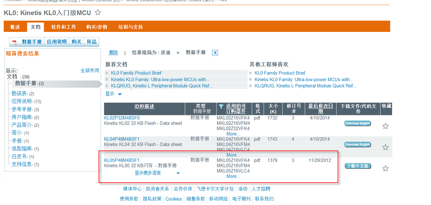This screenshot has height=205, width=431.
Task: Filter by 产品简介 (2)
Action: (x=25, y=125)
